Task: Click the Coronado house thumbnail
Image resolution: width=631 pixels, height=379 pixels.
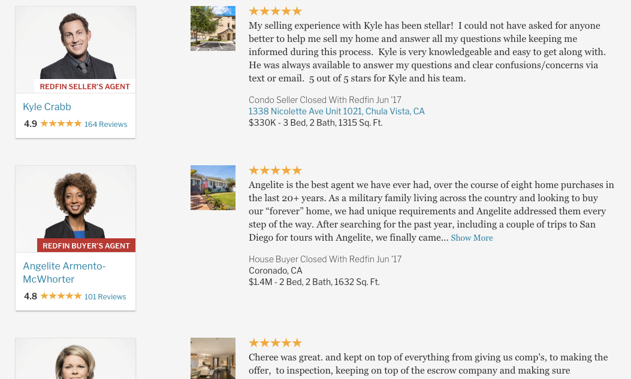Action: (213, 187)
